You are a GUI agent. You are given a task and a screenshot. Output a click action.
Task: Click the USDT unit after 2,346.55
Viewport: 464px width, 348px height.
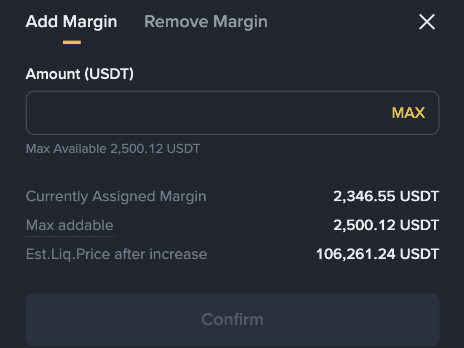tap(419, 196)
